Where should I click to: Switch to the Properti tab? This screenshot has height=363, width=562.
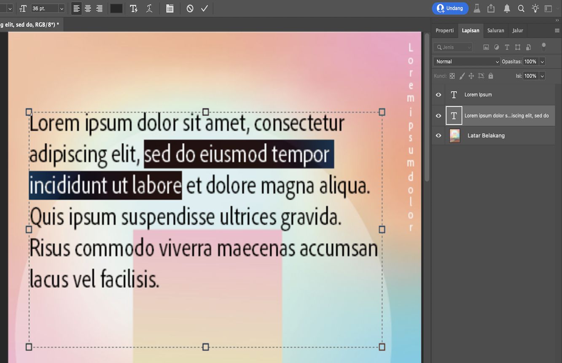[445, 30]
